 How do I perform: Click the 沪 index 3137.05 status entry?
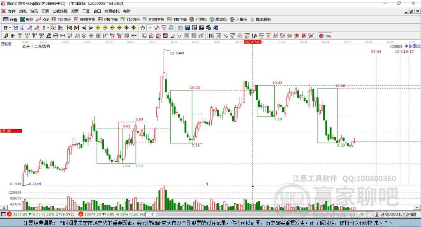pos(41,214)
